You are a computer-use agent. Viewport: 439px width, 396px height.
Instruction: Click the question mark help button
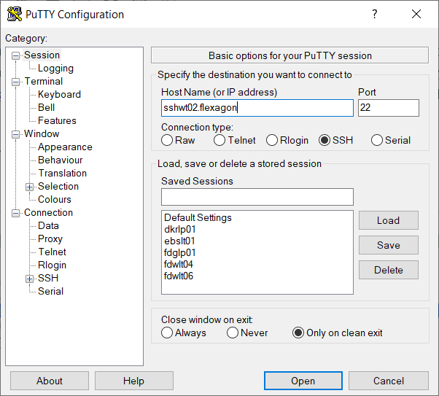tap(375, 14)
